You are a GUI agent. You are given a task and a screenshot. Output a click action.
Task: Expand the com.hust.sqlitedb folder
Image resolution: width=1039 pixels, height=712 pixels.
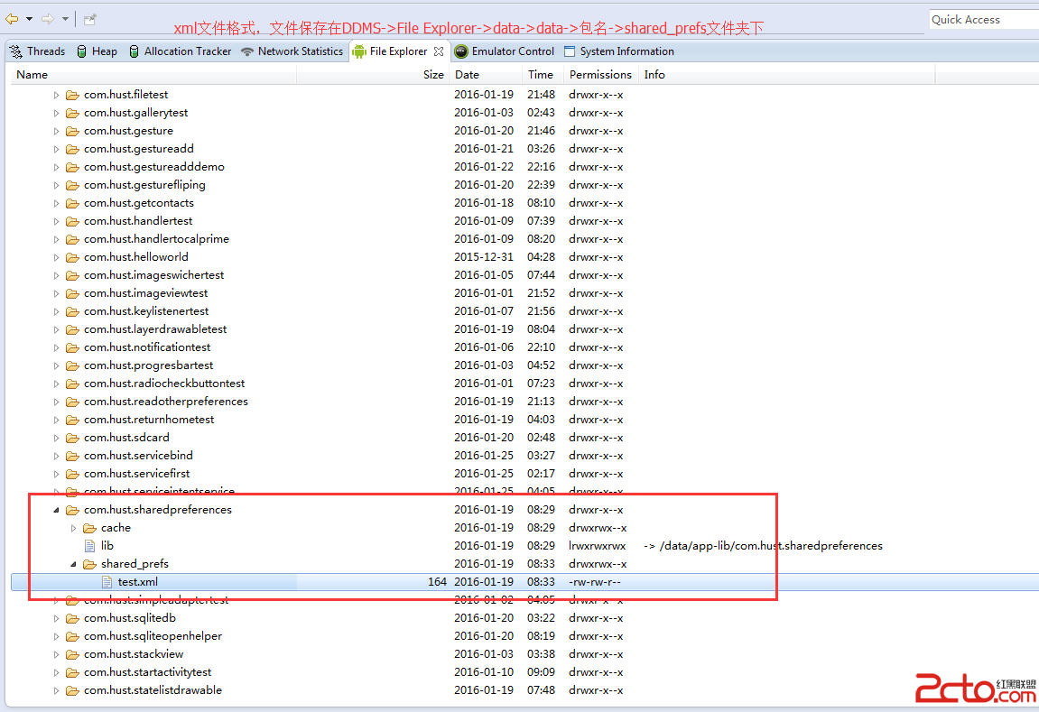[56, 619]
